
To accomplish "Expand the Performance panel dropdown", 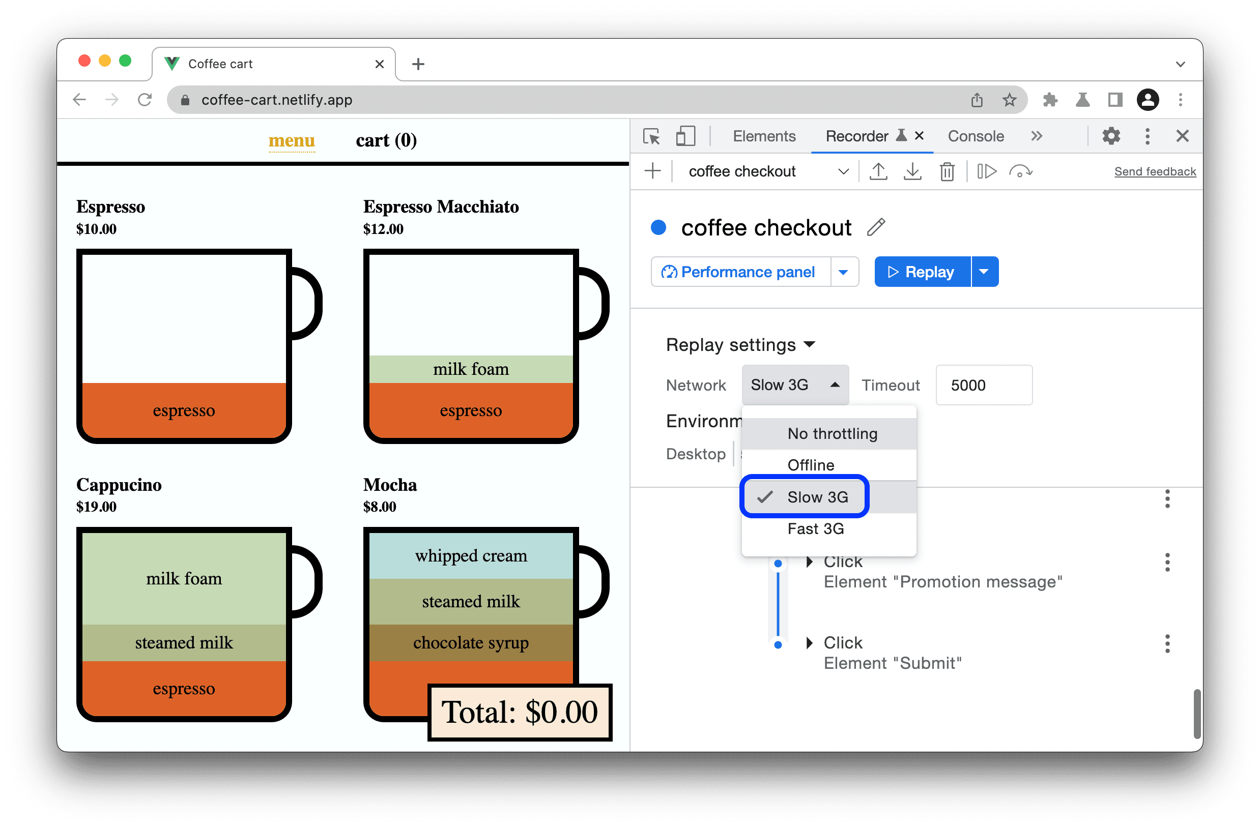I will [843, 272].
